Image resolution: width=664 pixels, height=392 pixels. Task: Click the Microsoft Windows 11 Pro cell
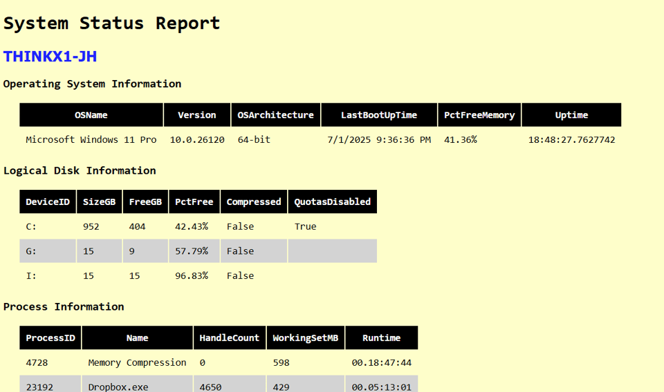(x=91, y=139)
